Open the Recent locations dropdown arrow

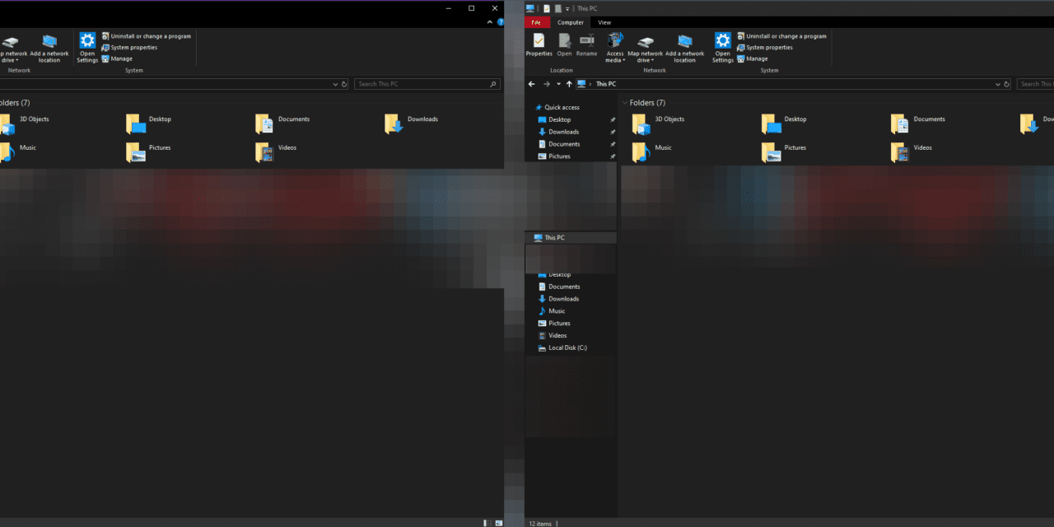[558, 84]
